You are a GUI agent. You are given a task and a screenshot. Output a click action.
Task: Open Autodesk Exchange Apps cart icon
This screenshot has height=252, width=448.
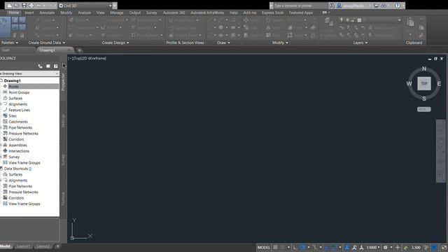(376, 6)
